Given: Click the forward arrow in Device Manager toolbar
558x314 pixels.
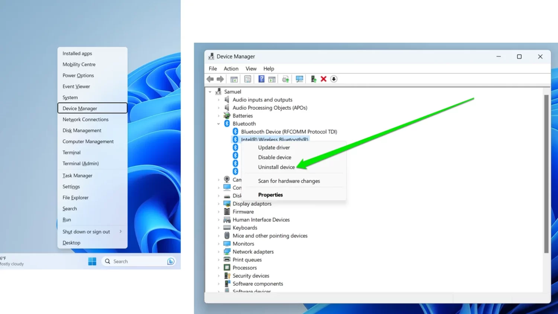Looking at the screenshot, I should tap(220, 79).
